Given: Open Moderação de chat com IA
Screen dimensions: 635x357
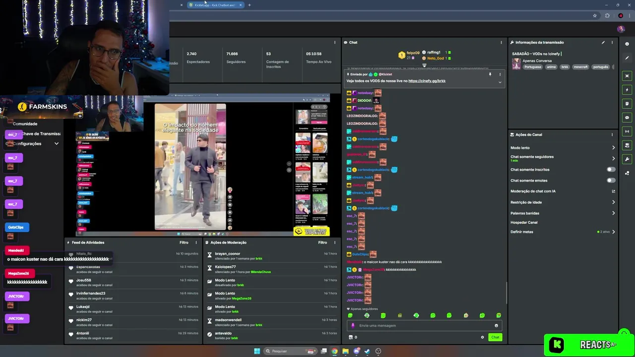Looking at the screenshot, I should (x=563, y=191).
